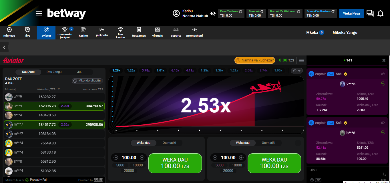The image size is (390, 183).
Task: Open the esports section
Action: click(176, 32)
